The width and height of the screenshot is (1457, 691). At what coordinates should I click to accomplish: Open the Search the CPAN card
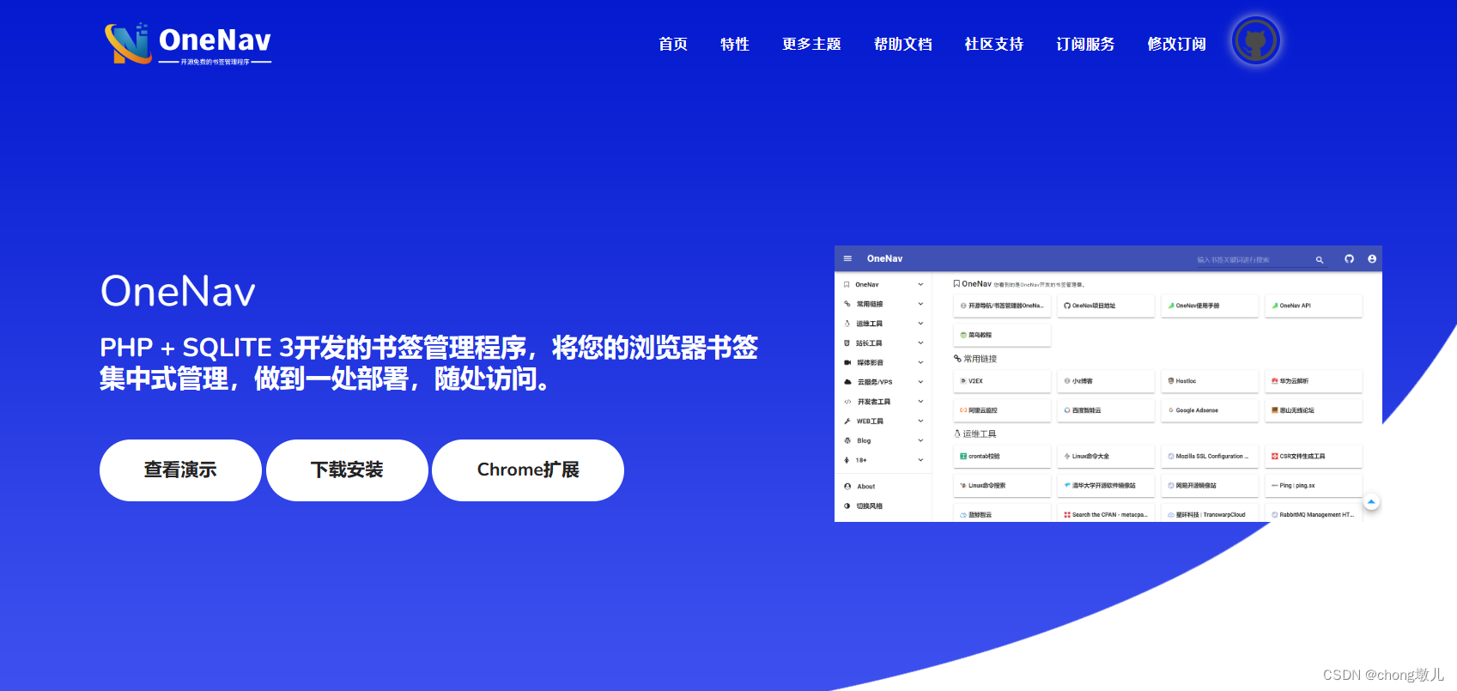click(x=1106, y=514)
